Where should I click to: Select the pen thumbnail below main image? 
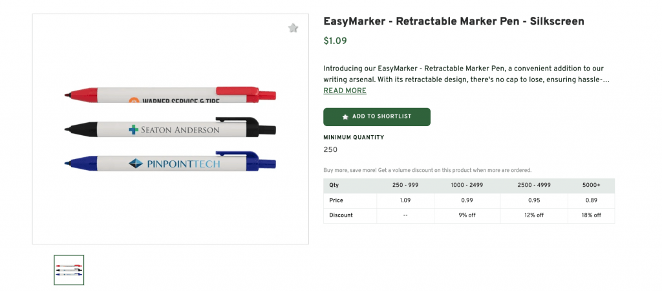pos(69,270)
